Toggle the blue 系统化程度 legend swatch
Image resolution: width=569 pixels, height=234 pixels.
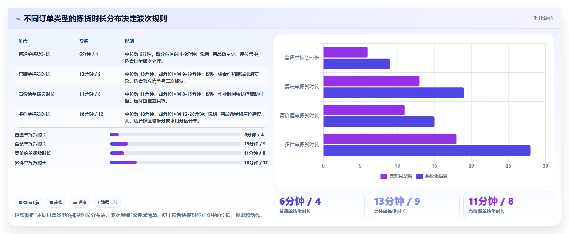(419, 176)
